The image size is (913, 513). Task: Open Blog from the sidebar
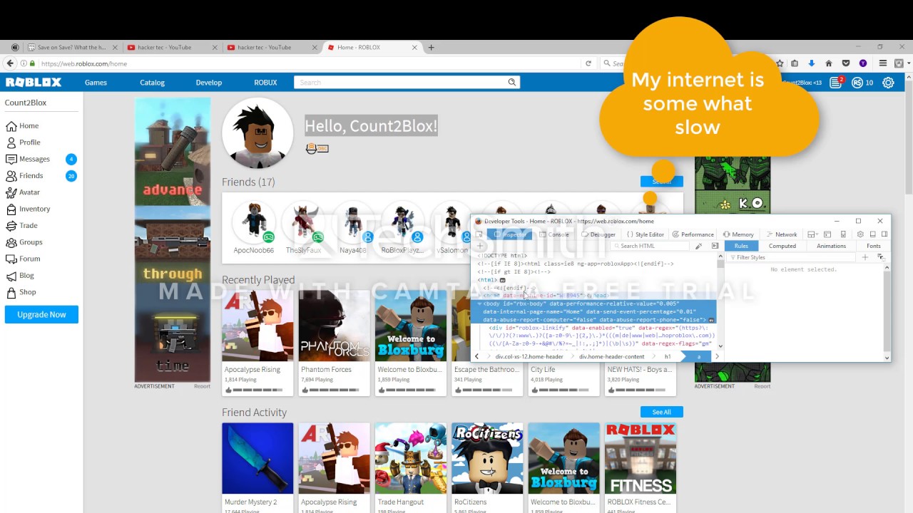(x=20, y=275)
